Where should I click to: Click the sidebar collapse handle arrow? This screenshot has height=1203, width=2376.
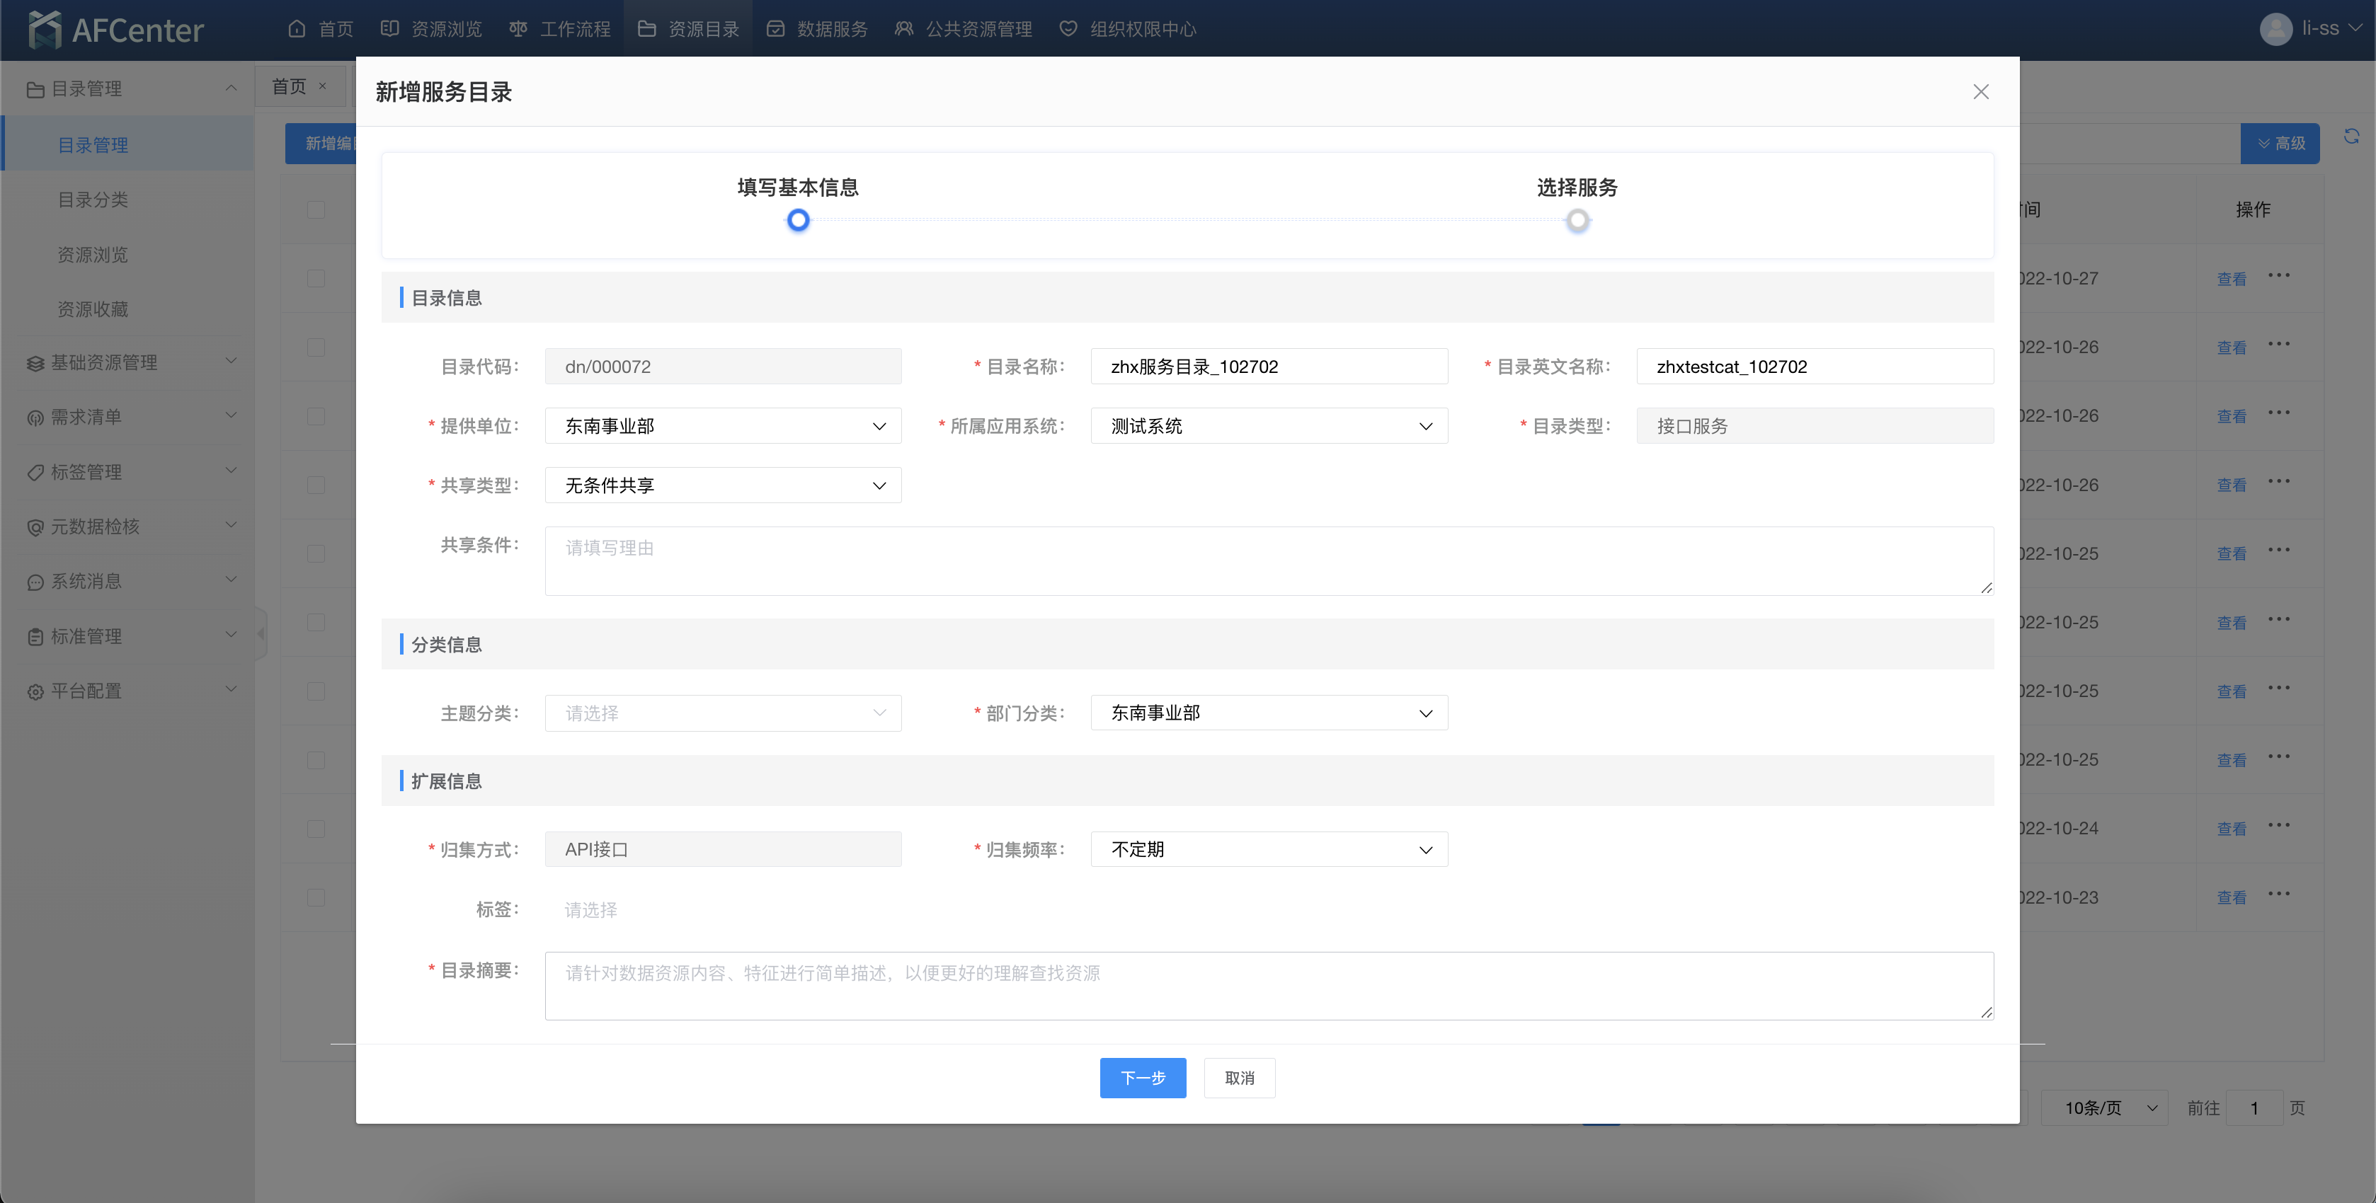[261, 633]
